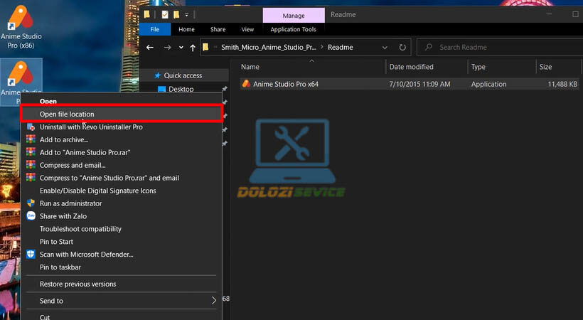Screen dimensions: 583x320
Task: Open the quick access toolbar customize dropdown
Action: 187,14
